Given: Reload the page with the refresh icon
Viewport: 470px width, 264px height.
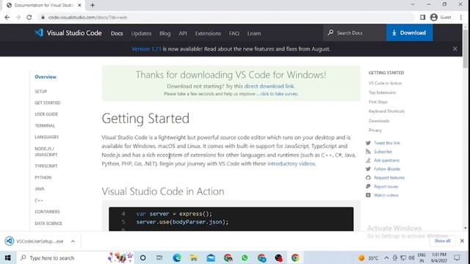Looking at the screenshot, I should pyautogui.click(x=29, y=18).
